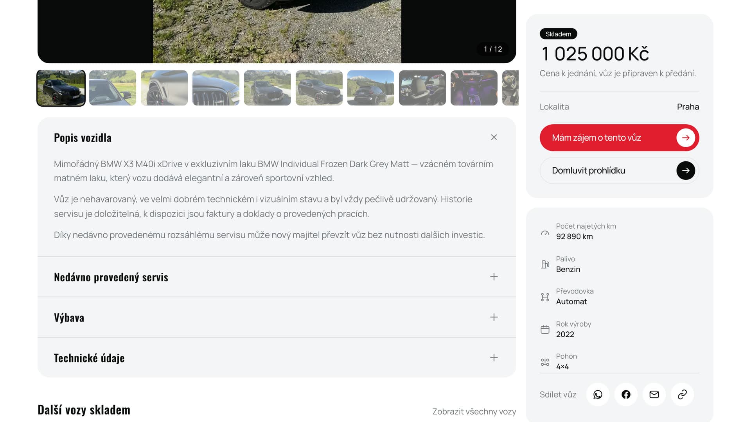This screenshot has width=751, height=422.
Task: Click the 1 025 000 Kč price
Action: pos(595,54)
